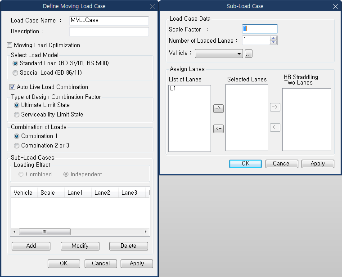
Task: Click the remove lane left-arrow button
Action: click(x=218, y=129)
